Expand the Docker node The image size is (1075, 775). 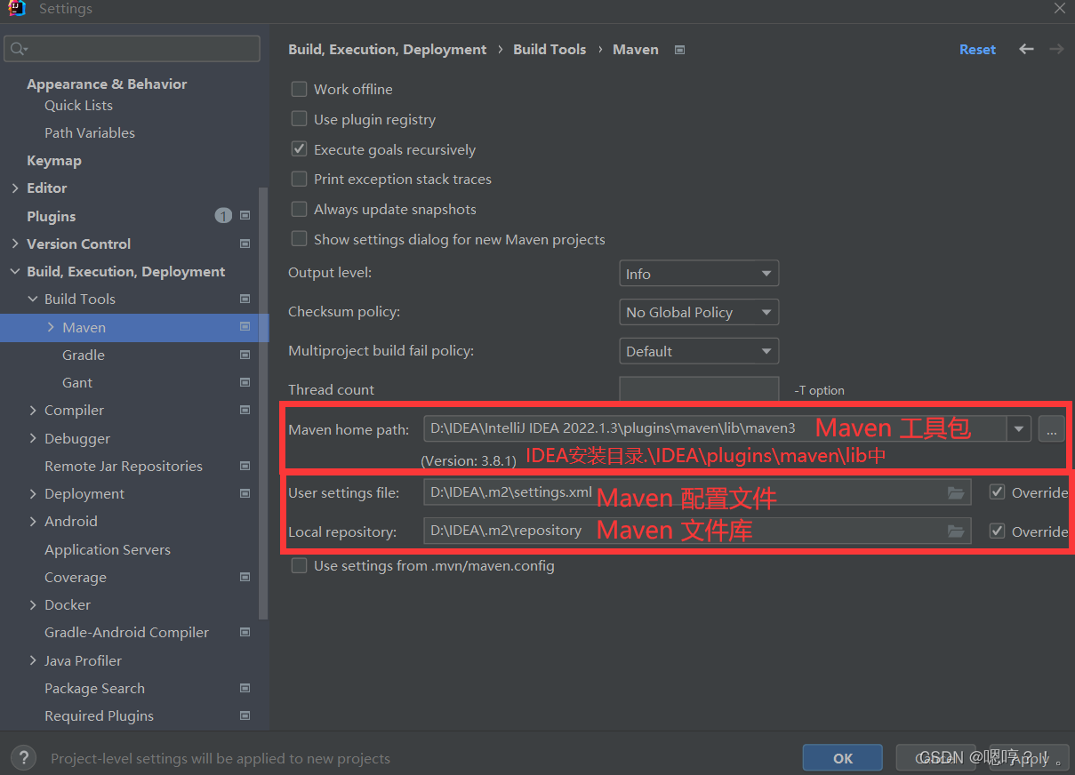coord(33,604)
